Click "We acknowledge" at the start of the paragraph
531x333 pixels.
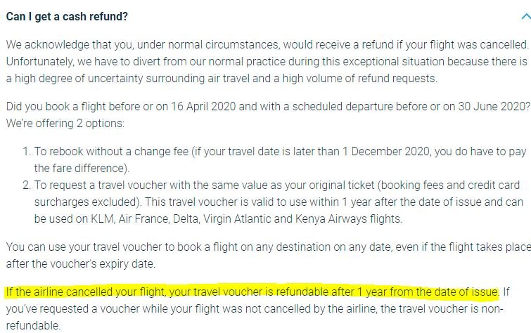coord(47,45)
